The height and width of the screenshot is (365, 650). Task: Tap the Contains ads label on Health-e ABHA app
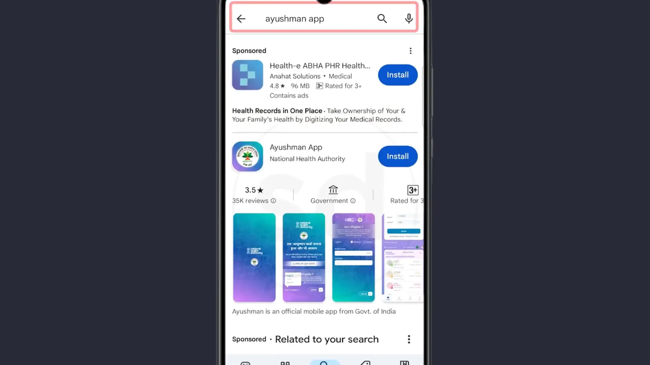coord(289,95)
